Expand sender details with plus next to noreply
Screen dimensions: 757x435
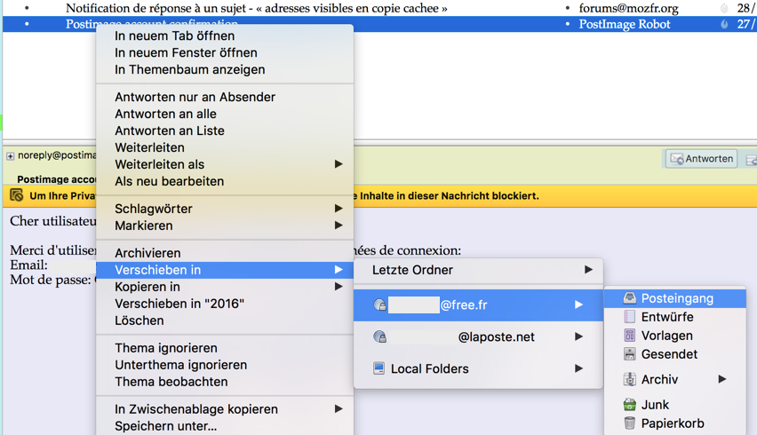coord(10,156)
